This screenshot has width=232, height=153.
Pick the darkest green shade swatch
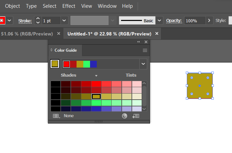pos(66,103)
